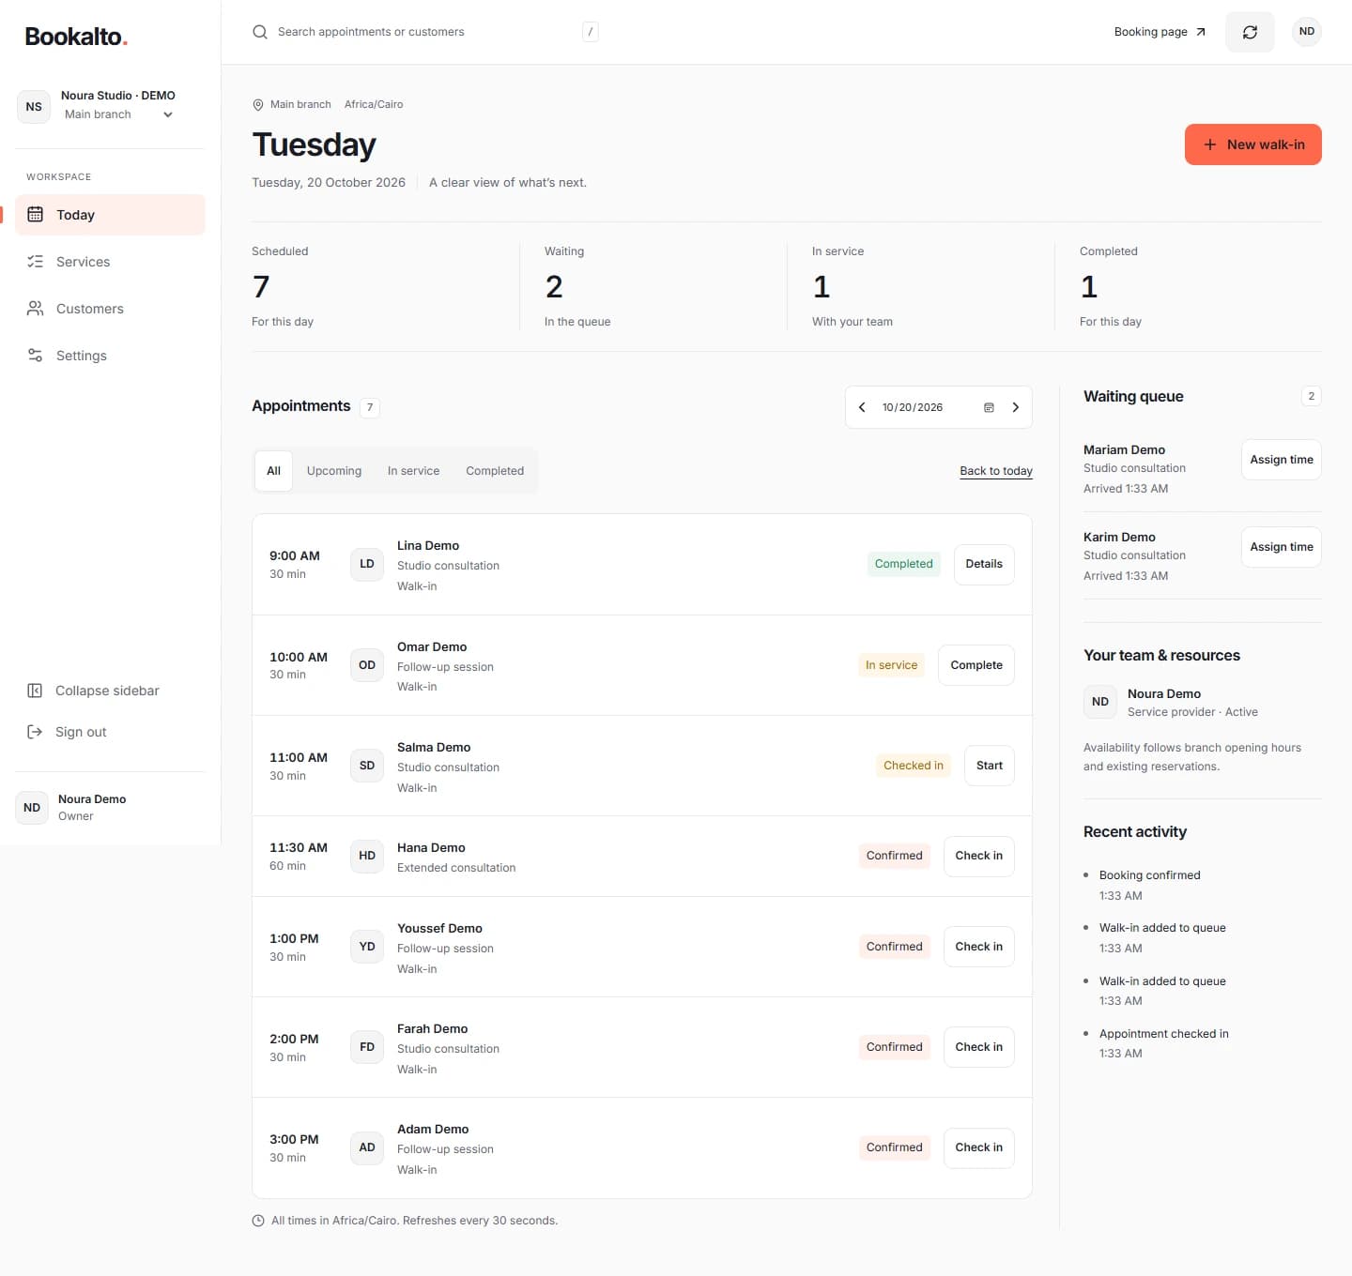Check in Farah Demo

coord(979,1047)
